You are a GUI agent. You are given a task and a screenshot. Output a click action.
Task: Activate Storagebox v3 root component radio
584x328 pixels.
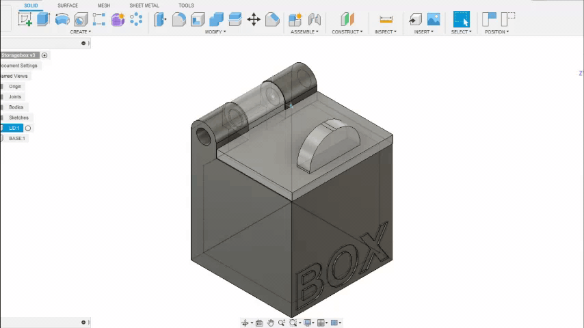[x=44, y=55]
